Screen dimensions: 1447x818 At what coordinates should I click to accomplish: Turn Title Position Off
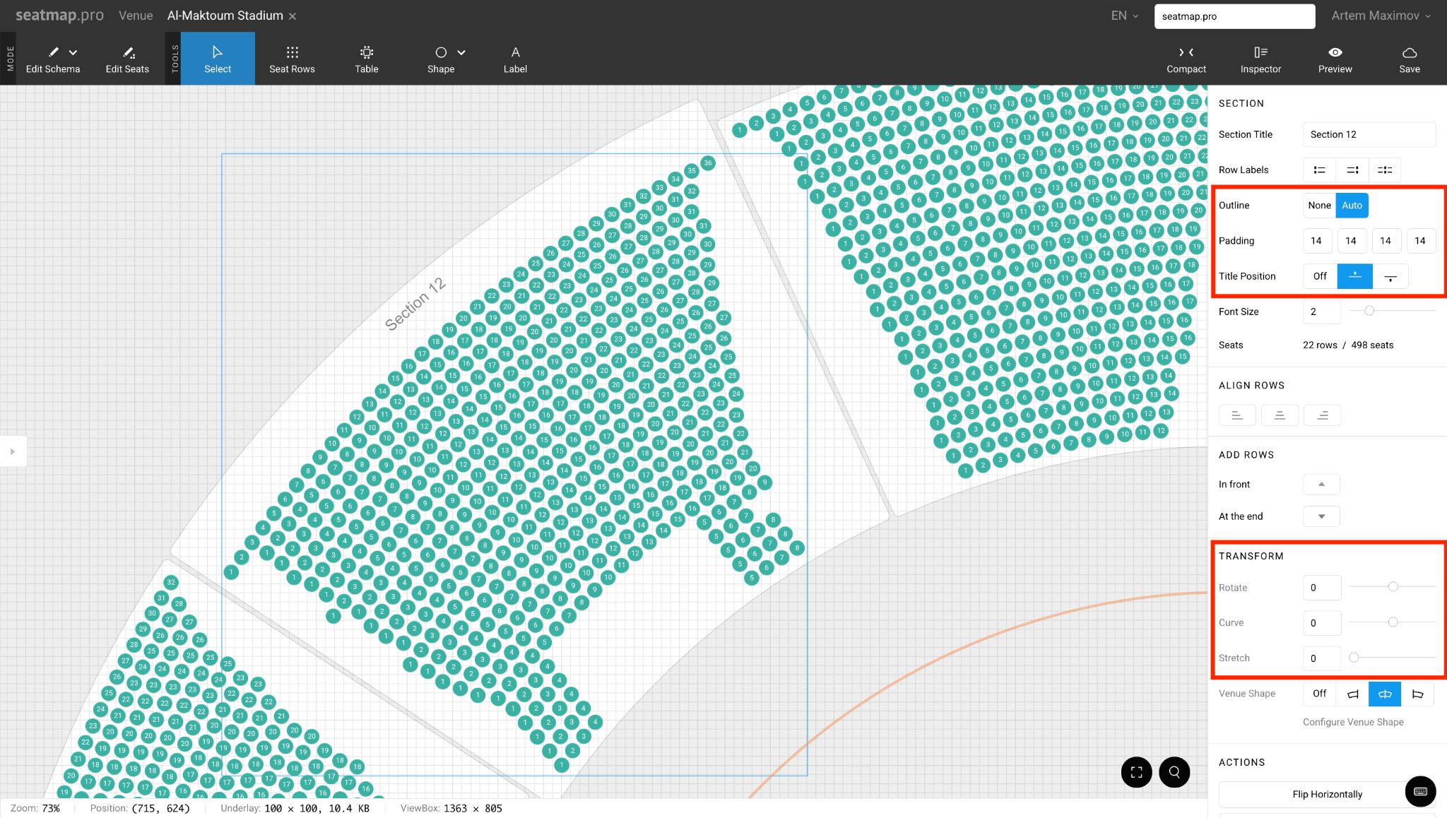pyautogui.click(x=1320, y=276)
